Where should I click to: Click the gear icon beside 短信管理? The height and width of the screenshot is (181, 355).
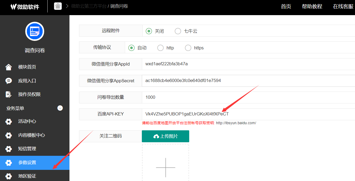click(x=9, y=149)
